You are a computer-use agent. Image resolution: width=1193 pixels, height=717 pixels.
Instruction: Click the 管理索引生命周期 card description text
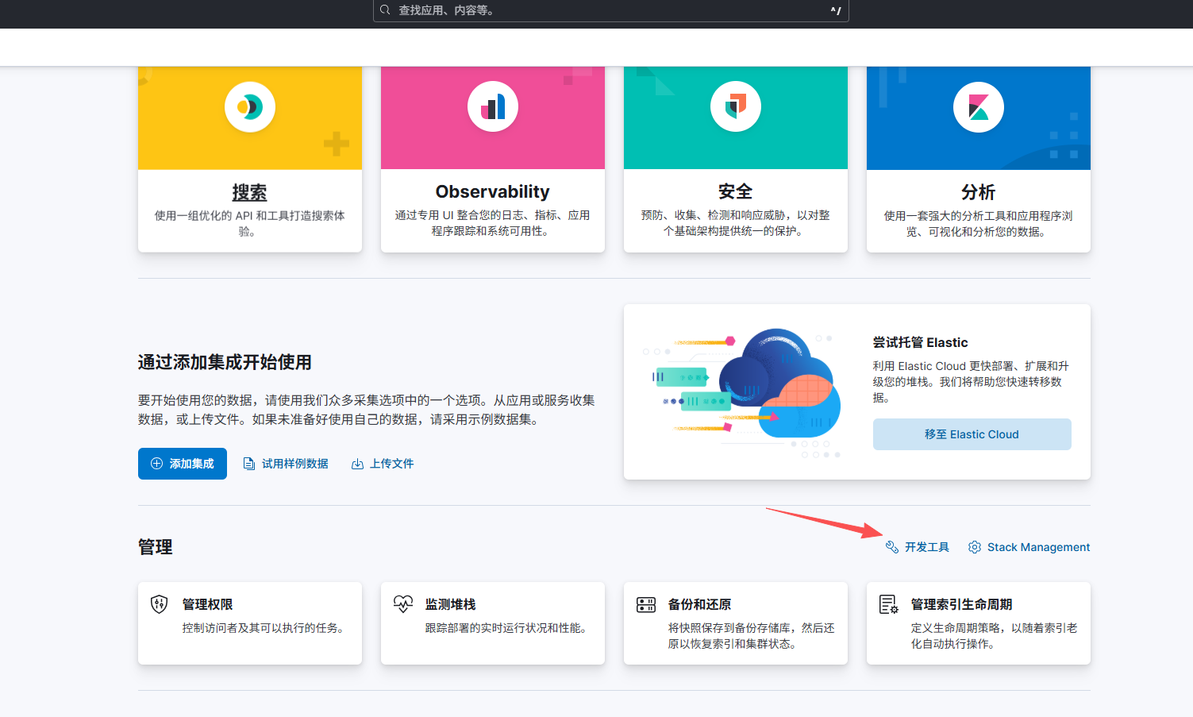pos(995,636)
